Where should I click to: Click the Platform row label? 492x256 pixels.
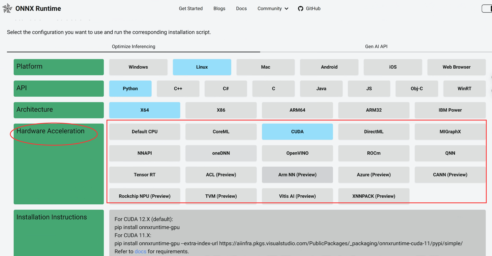[x=59, y=67]
